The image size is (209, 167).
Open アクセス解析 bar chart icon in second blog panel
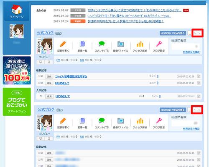140,121
